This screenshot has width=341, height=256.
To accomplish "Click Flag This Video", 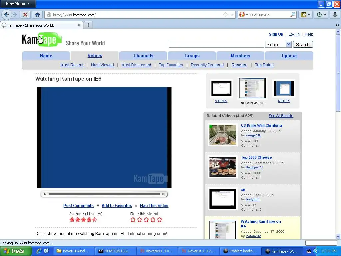I will click(154, 205).
